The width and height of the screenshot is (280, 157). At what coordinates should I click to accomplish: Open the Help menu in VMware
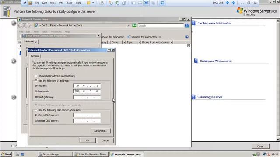[78, 3]
